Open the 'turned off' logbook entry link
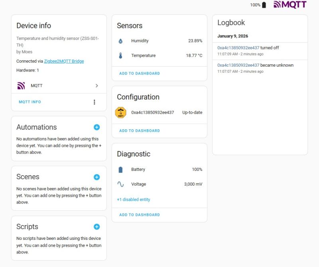Viewport: 319px width, 267px height. click(x=238, y=48)
